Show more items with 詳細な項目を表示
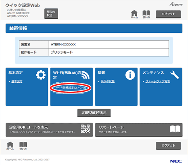The width and height of the screenshot is (188, 165). tap(94, 113)
